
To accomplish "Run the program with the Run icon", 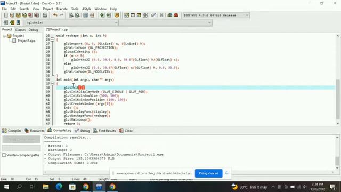I will (x=133, y=15).
